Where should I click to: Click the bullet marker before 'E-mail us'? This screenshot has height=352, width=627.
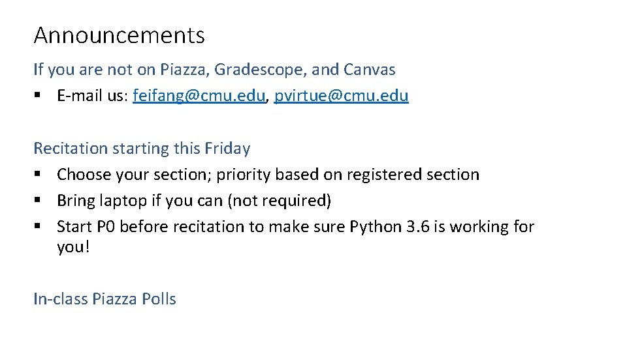coord(38,96)
